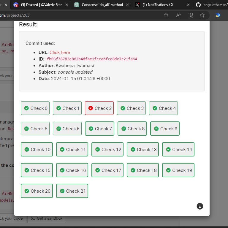Follow the commit URL 'Click here' link
Viewport: 228px width, 228px height.
[x=60, y=52]
